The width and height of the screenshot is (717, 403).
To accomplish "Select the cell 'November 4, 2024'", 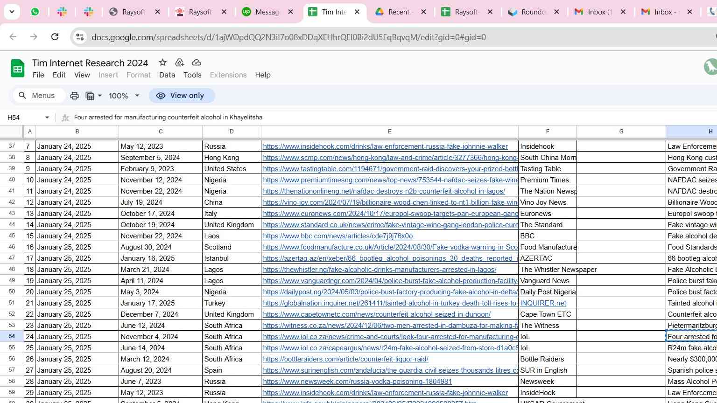I will 161,336.
